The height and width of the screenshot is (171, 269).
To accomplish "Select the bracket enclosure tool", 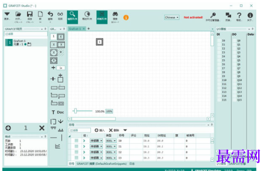I will pyautogui.click(x=53, y=122).
